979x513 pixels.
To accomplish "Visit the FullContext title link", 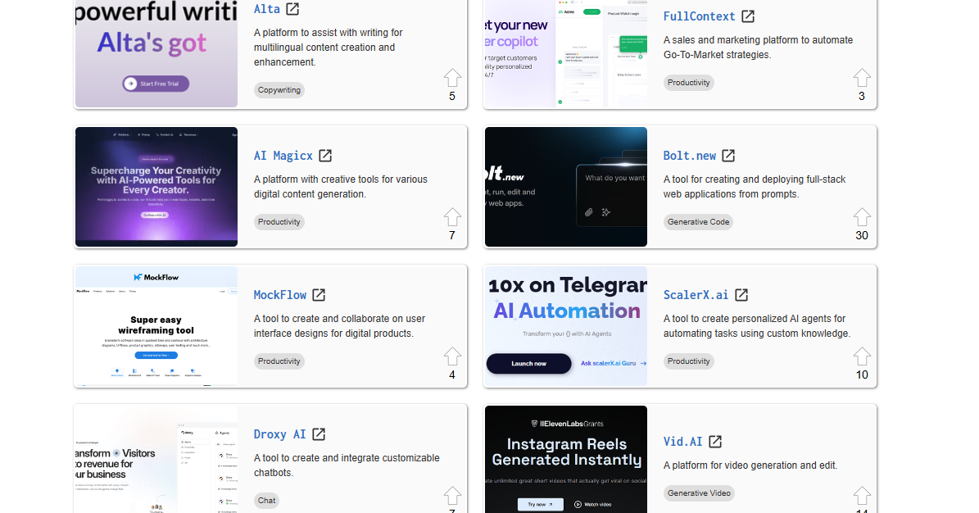I will point(700,16).
